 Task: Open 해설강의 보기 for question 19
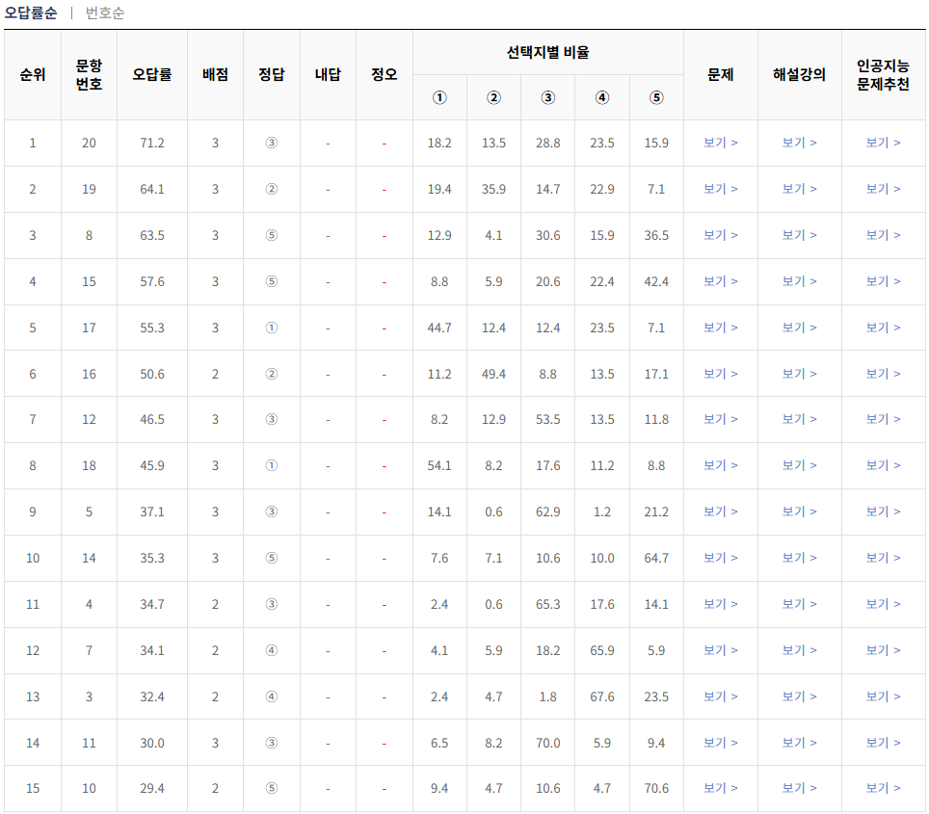pyautogui.click(x=800, y=189)
